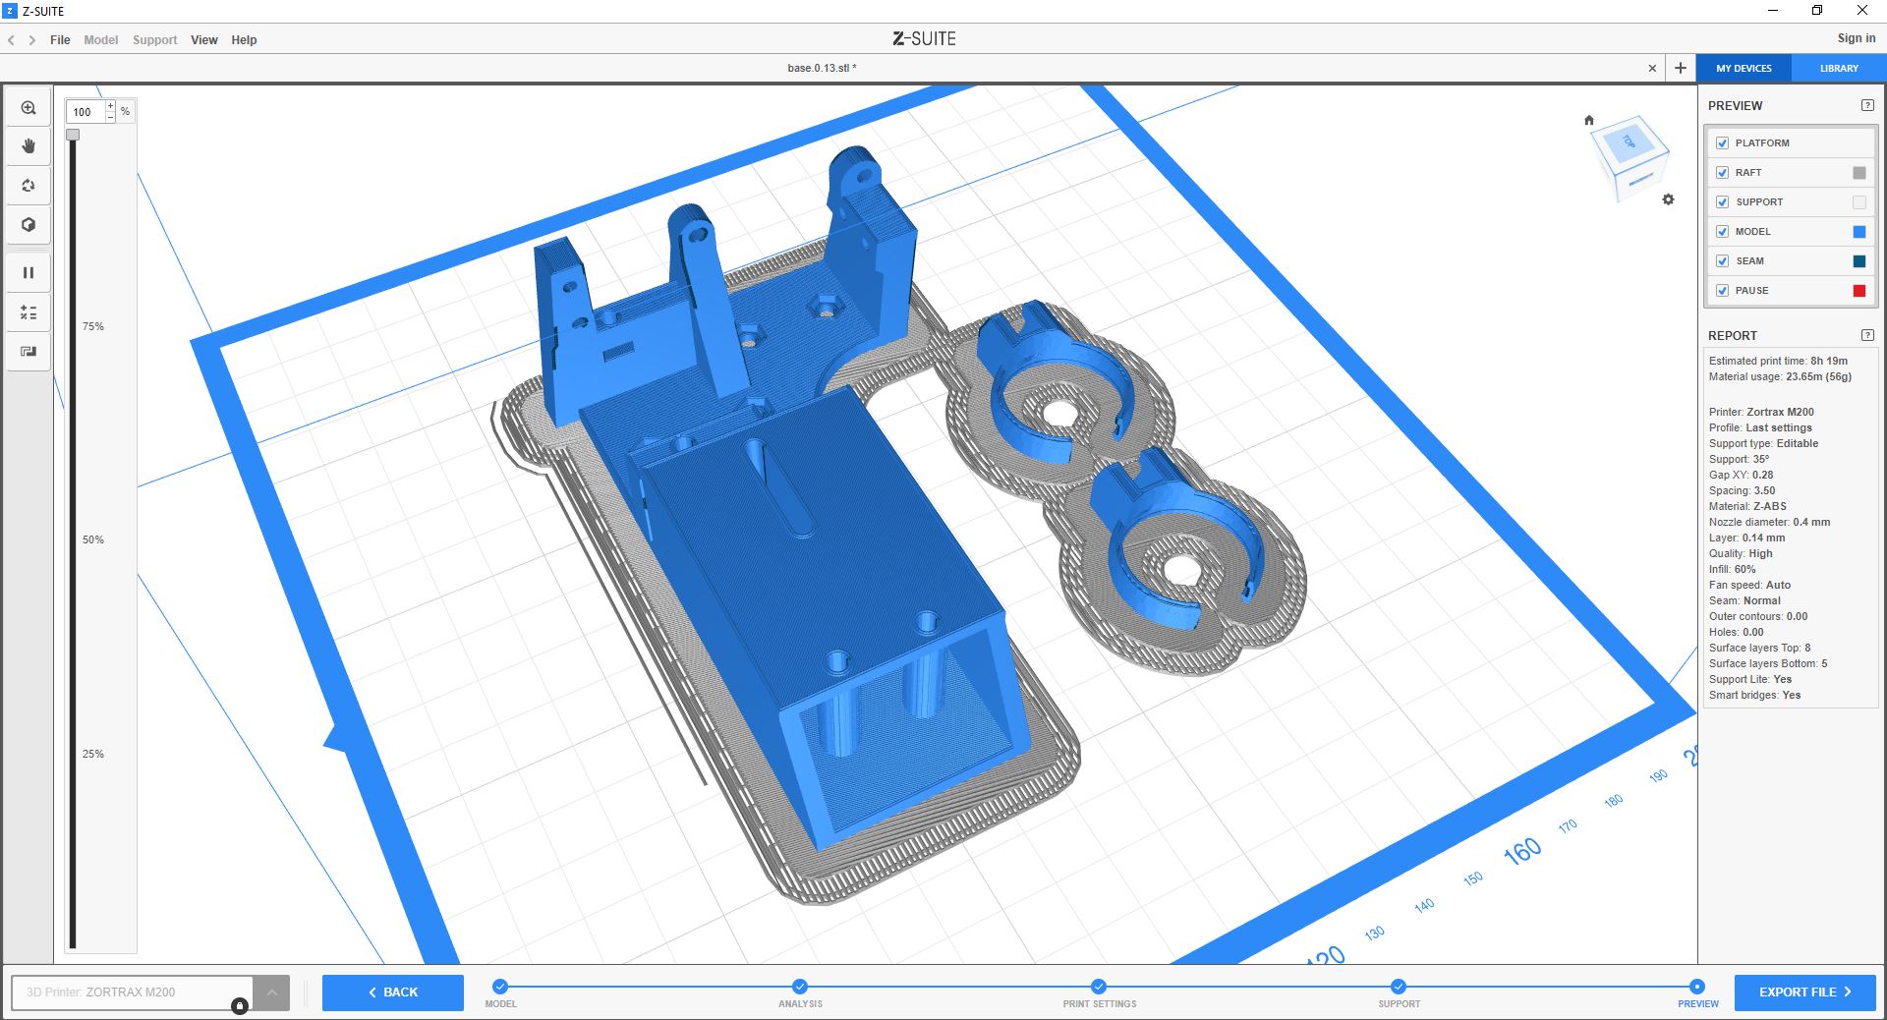Toggle the MODEL visibility checkbox

(x=1722, y=232)
